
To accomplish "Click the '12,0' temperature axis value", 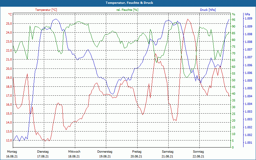I will [9, 140].
